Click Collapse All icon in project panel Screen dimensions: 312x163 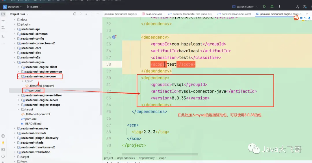86,14
